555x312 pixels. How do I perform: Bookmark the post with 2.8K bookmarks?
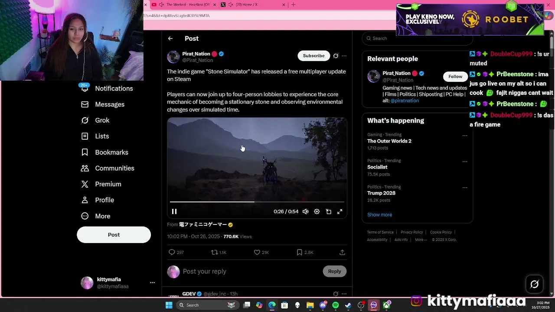(x=305, y=252)
